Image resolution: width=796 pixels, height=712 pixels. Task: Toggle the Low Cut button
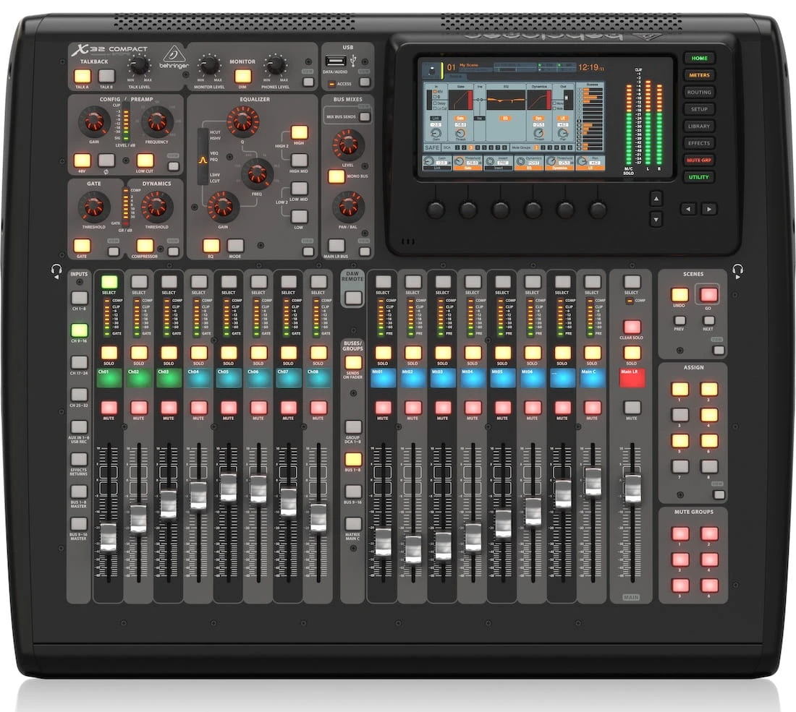(x=145, y=160)
